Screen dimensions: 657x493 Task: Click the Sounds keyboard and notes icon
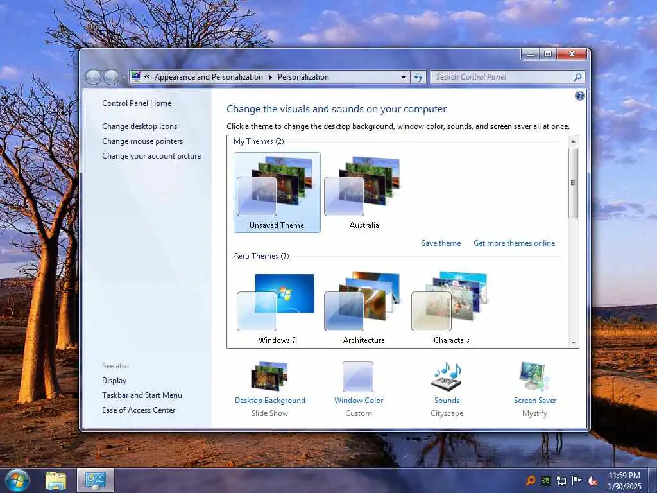pos(447,376)
